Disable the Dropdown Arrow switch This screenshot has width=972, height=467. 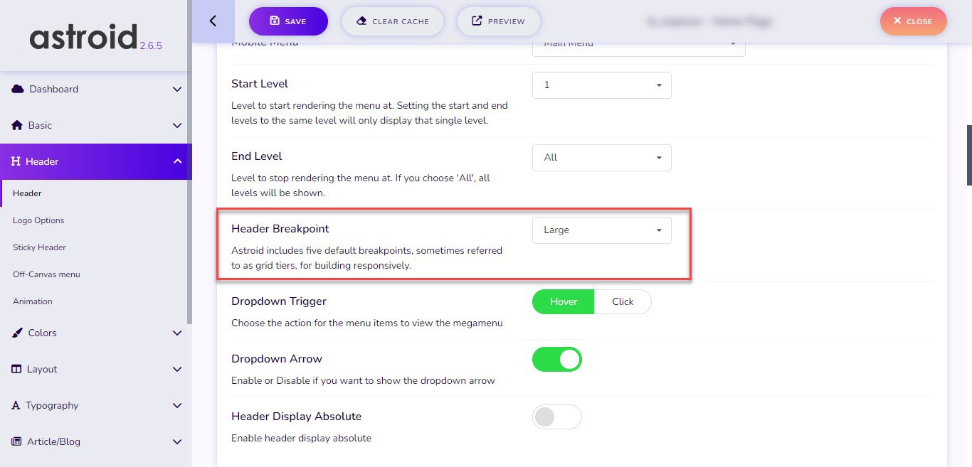tap(557, 360)
